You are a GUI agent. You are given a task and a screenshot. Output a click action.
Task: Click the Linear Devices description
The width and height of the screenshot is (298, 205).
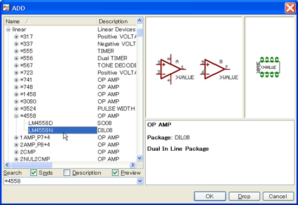(x=116, y=29)
